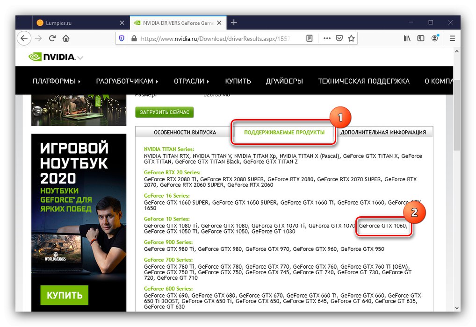This screenshot has height=327, width=476.
Task: Toggle reader view icon in address bar
Action: 310,38
